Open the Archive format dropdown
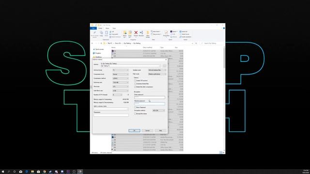The image size is (310, 174). click(121, 70)
